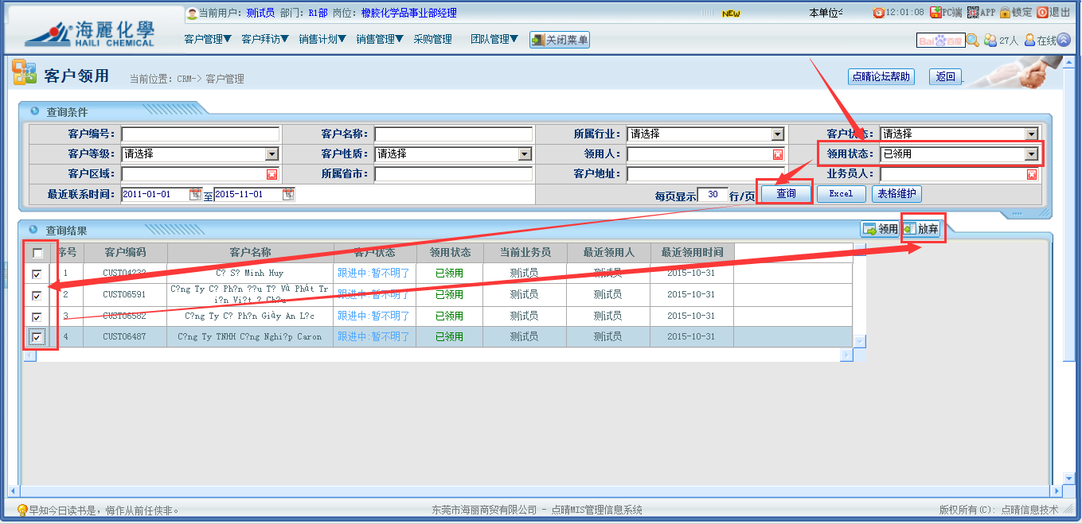Click the 锁定 lock icon
This screenshot has height=524, width=1082.
1005,13
